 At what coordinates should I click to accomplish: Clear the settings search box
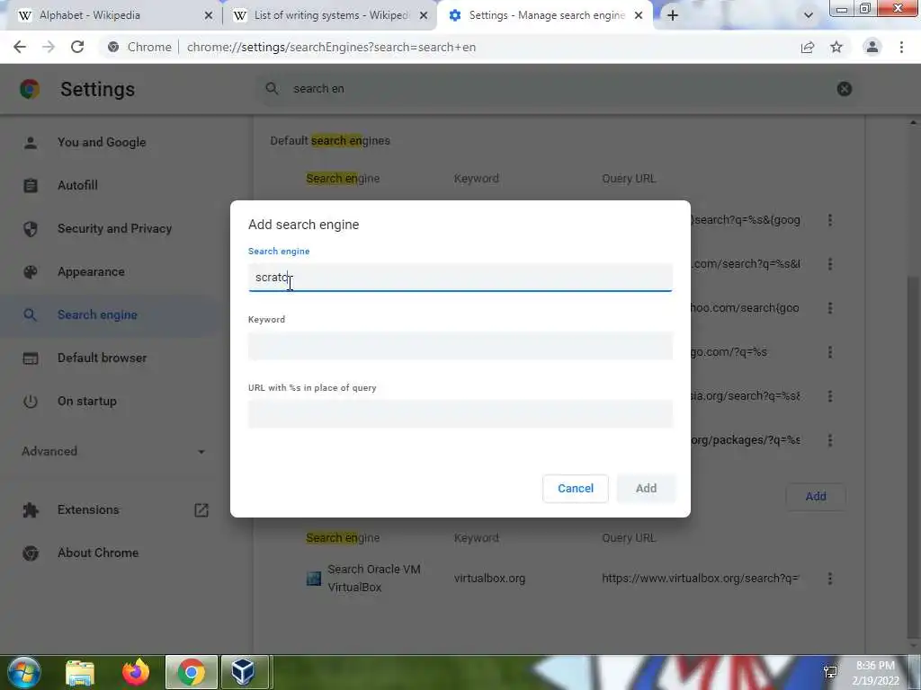click(844, 89)
